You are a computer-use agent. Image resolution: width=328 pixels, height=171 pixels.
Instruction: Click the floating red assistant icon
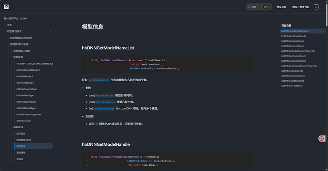[321, 138]
